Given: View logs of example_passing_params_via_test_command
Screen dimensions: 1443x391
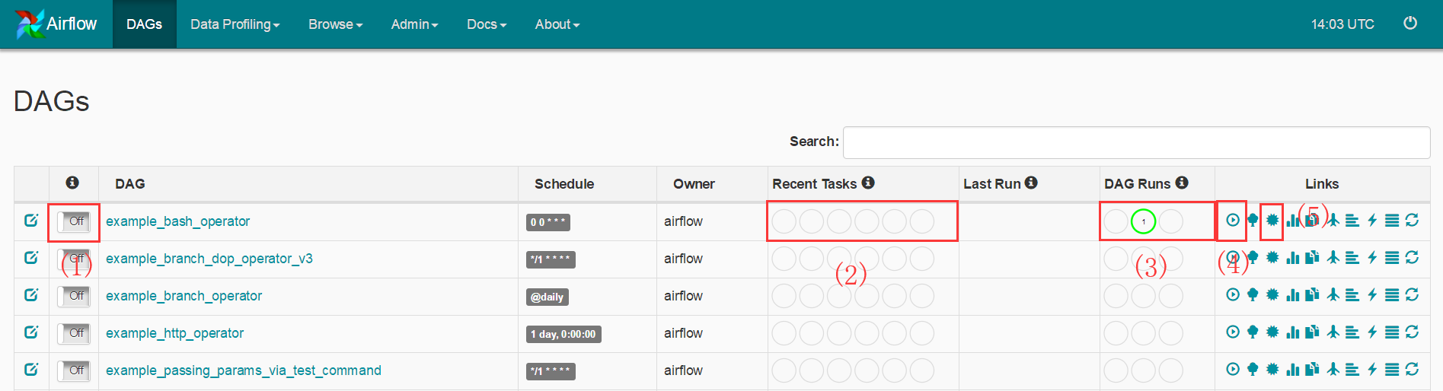Looking at the screenshot, I should (x=1392, y=370).
